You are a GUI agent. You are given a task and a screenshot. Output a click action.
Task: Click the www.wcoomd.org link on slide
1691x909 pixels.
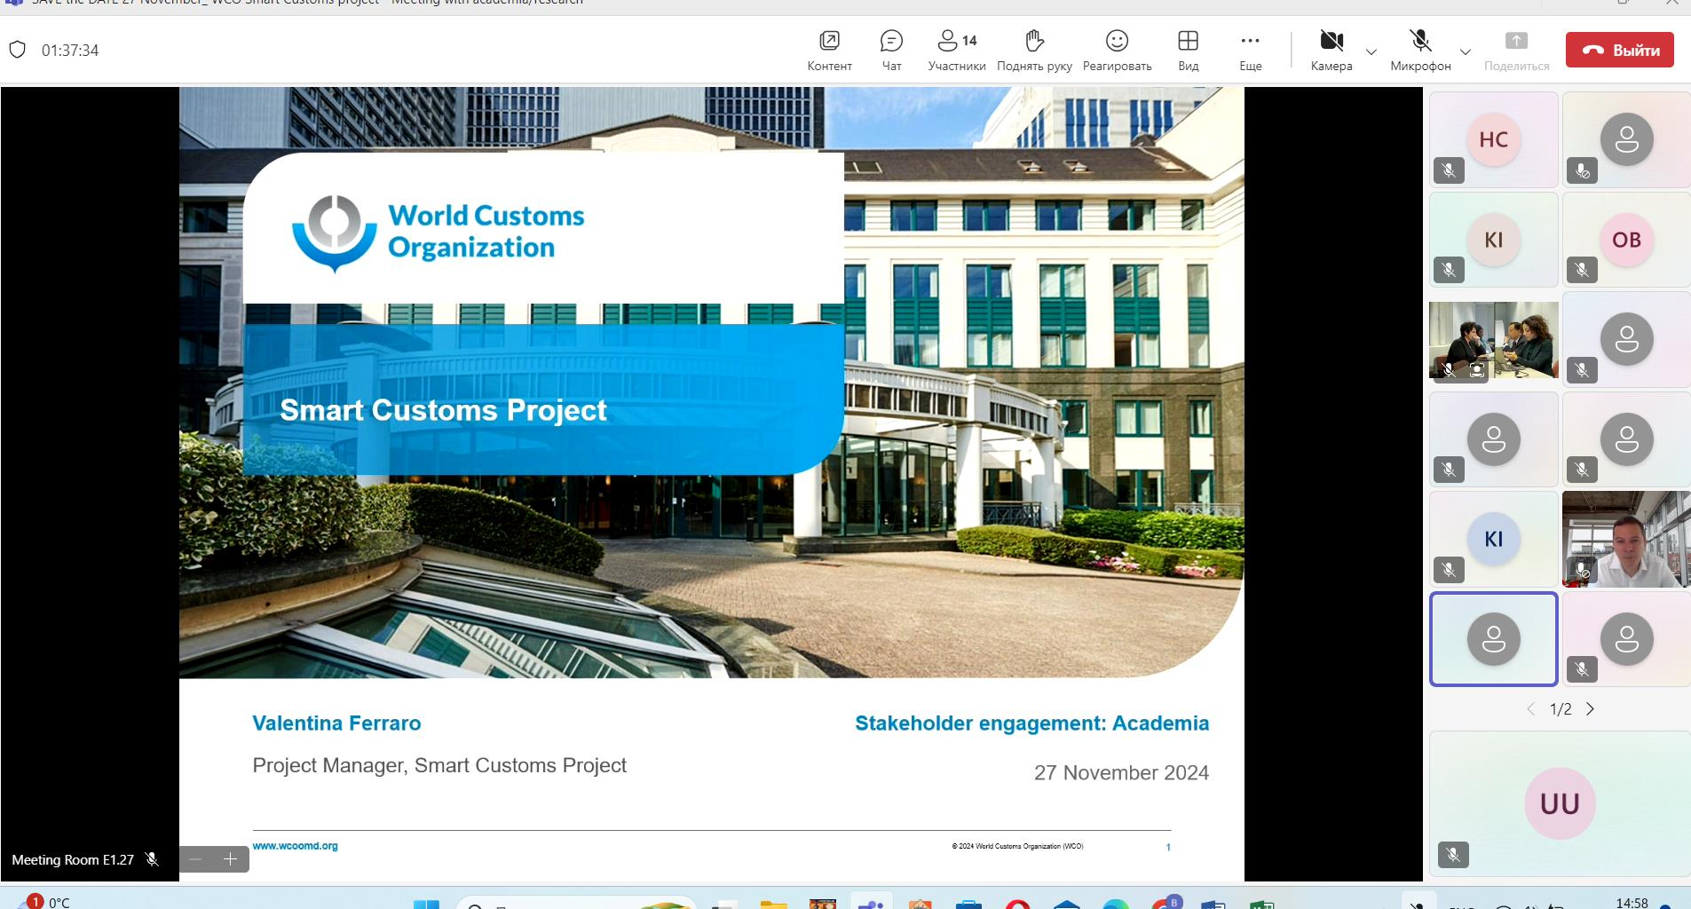point(295,846)
